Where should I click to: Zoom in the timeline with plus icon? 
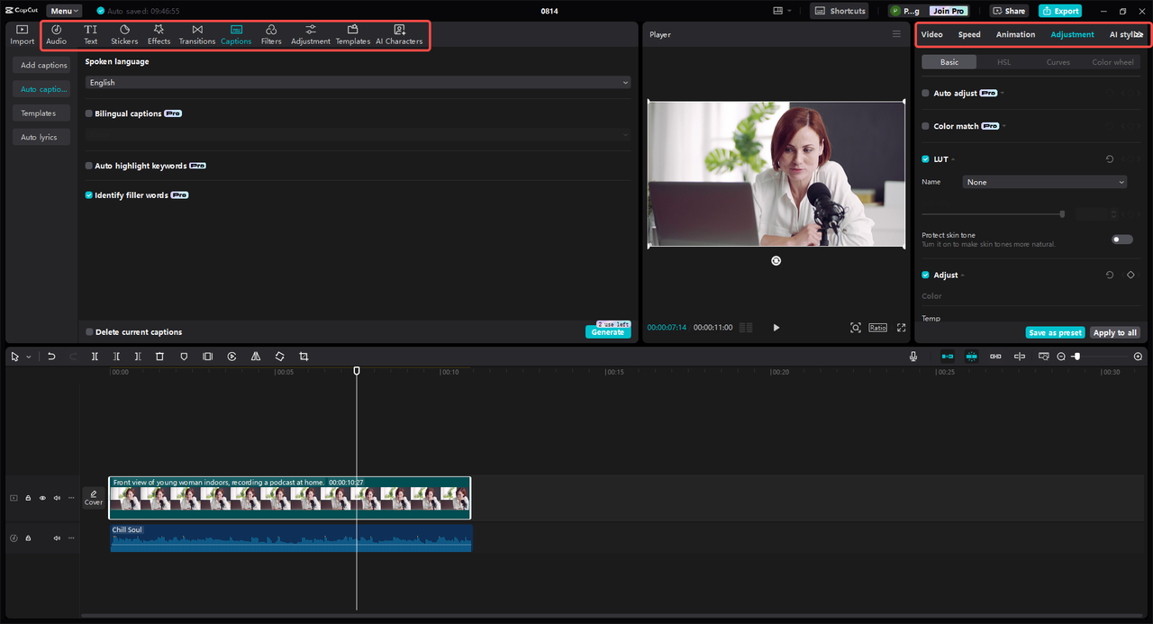tap(1138, 357)
